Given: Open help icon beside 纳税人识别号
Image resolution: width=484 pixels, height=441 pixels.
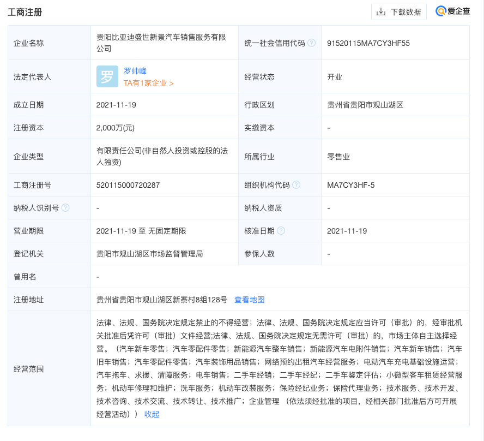Looking at the screenshot, I should point(65,208).
